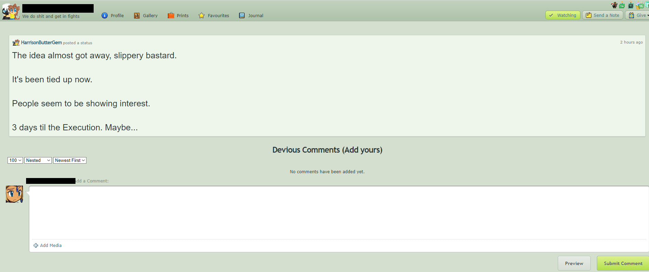Click the tagline "We do shit and get in fights"
This screenshot has height=272, width=649.
(x=51, y=16)
